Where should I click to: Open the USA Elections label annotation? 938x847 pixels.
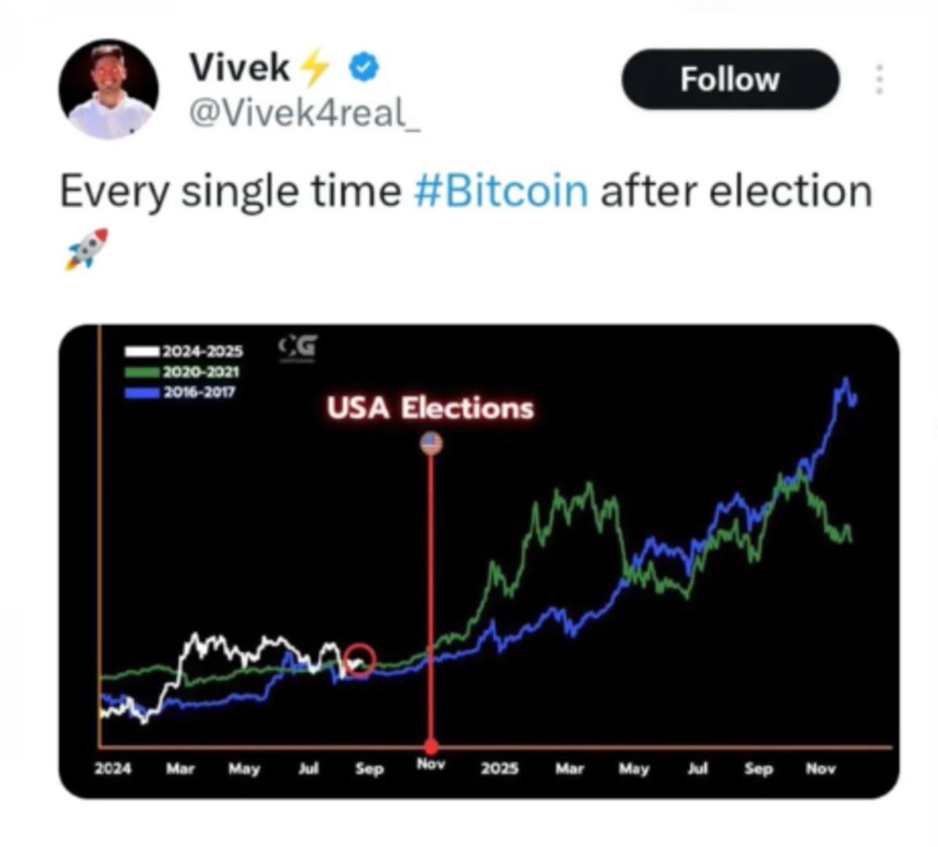coord(431,408)
